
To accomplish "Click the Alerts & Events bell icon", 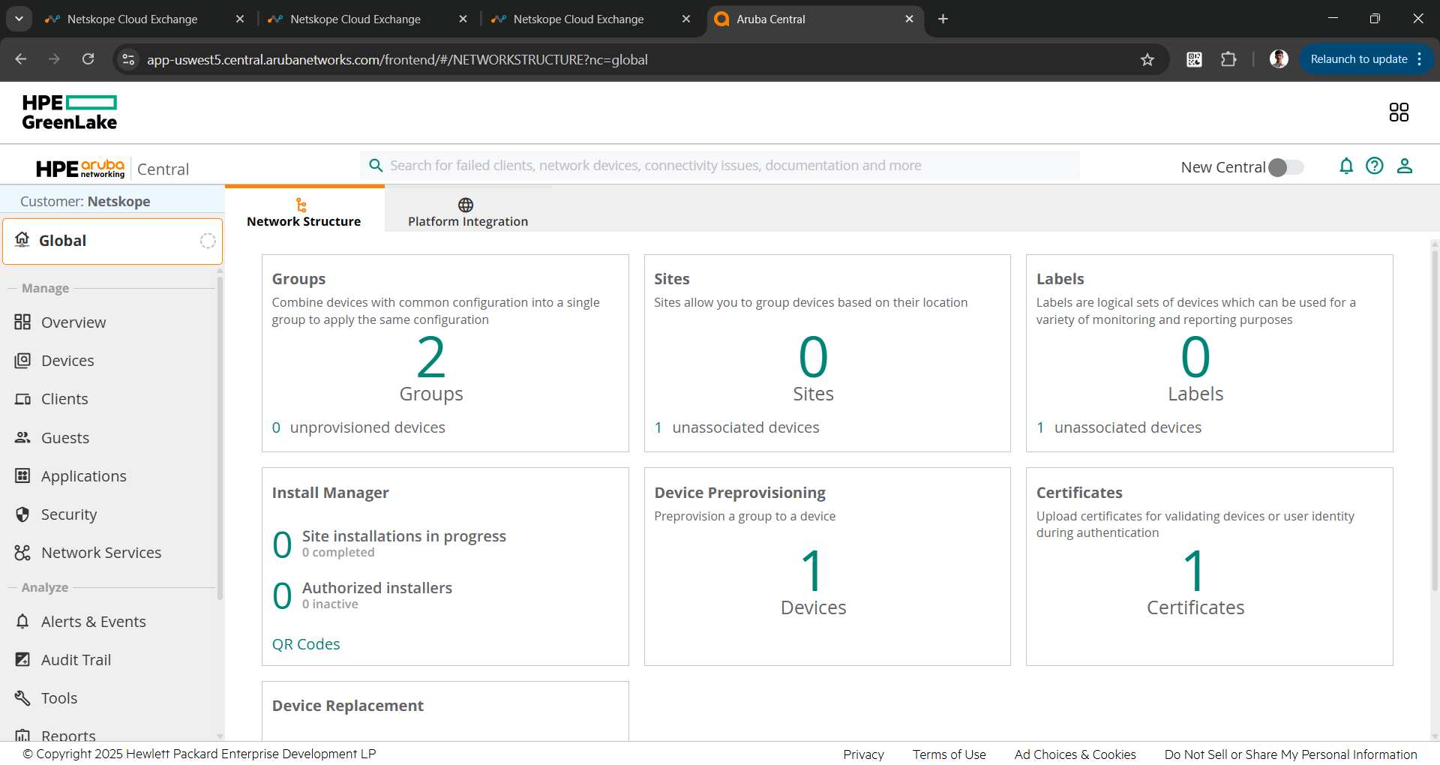I will coord(22,621).
